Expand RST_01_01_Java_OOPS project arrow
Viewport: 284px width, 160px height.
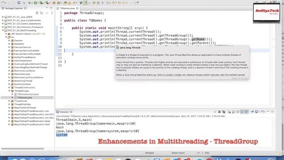3,17
